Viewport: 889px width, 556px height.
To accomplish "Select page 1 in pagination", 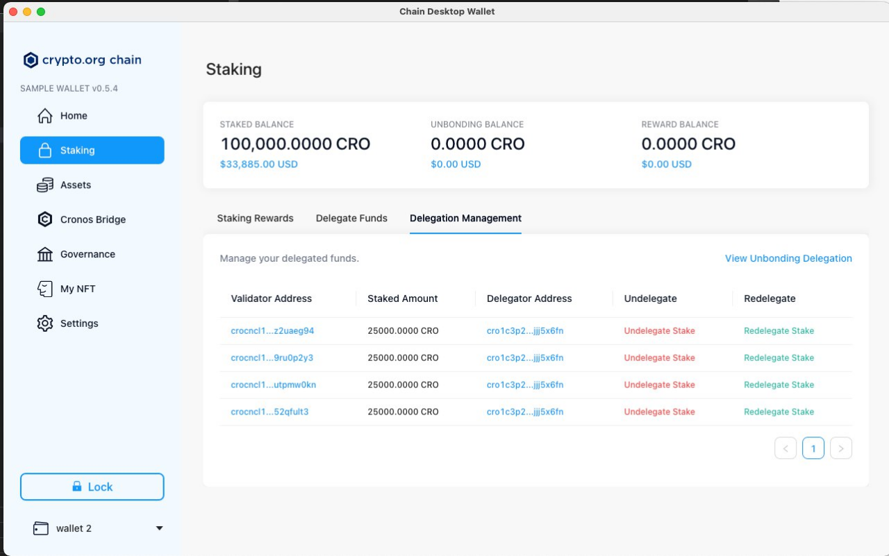I will [813, 448].
